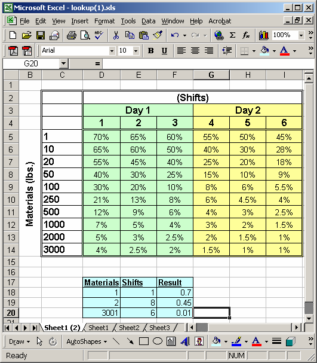The width and height of the screenshot is (317, 363).
Task: Expand the AutoShapes menu
Action: [x=87, y=341]
